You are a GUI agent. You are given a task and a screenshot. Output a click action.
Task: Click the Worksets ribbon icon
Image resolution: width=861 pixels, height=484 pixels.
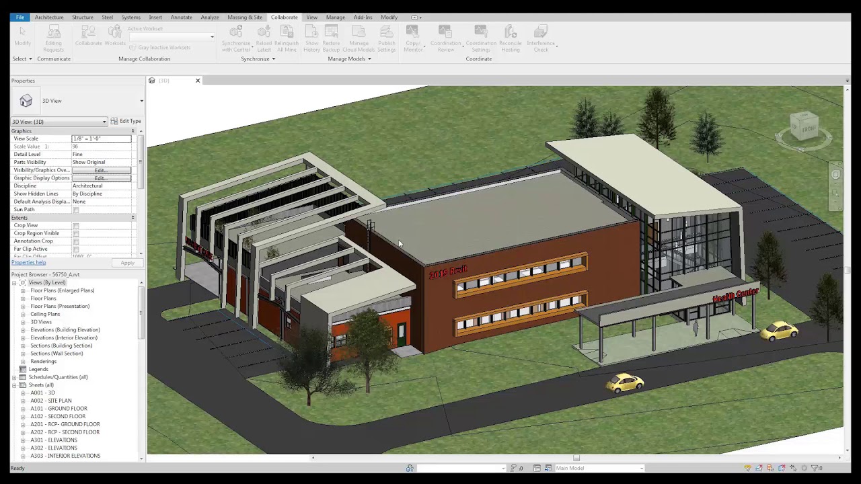tap(115, 32)
